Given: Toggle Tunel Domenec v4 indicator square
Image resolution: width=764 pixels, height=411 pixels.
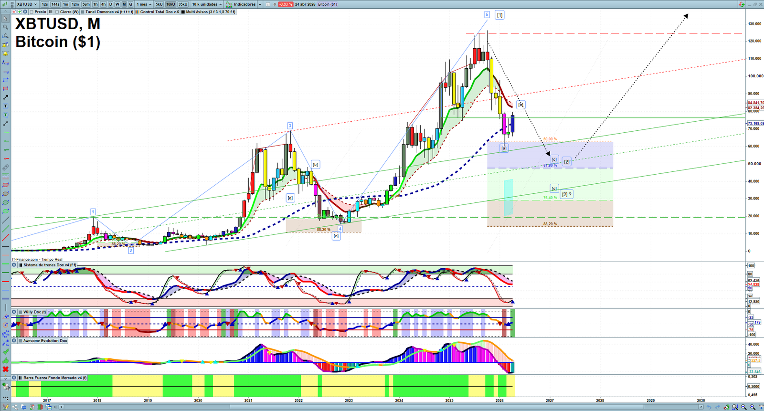Looking at the screenshot, I should 83,12.
